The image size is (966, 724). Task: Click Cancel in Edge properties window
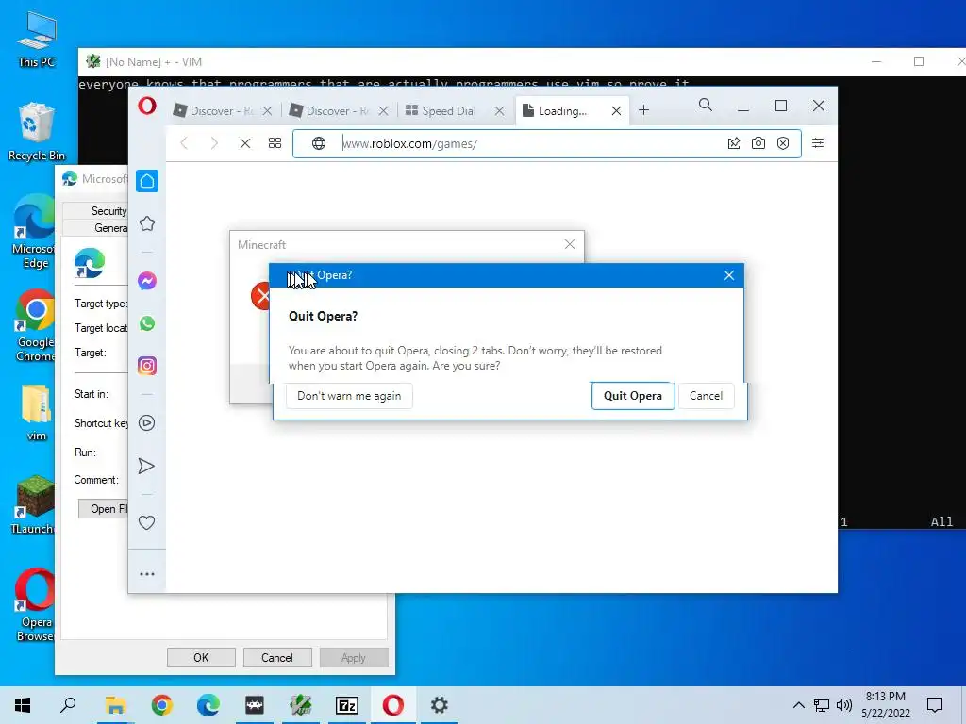click(x=277, y=657)
